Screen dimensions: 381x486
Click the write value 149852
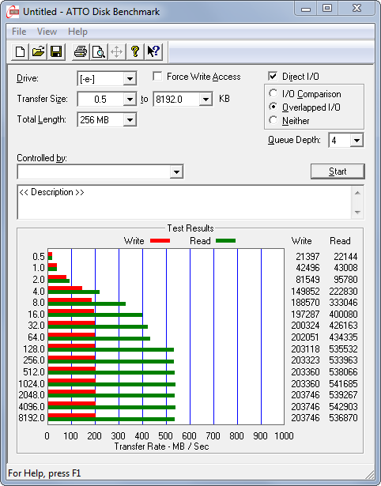click(x=305, y=292)
